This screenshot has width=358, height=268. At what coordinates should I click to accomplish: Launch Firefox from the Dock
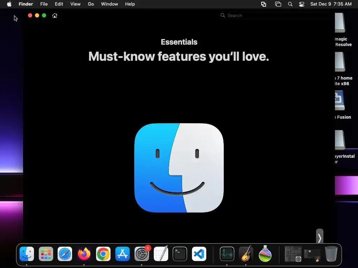point(84,254)
